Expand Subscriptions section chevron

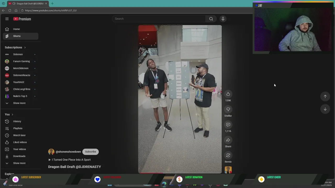click(25, 48)
